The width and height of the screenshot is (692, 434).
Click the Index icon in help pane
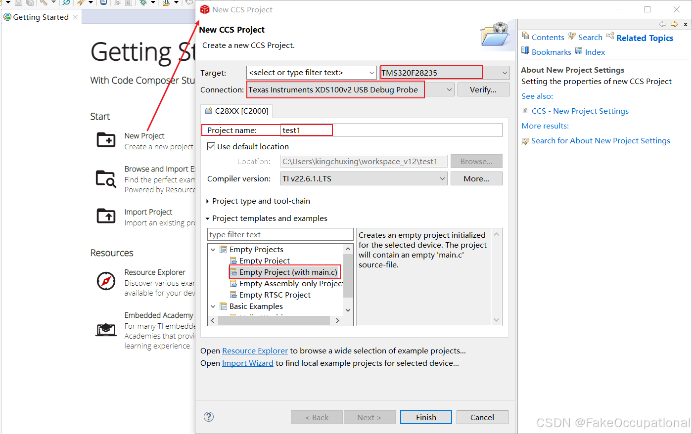(579, 51)
